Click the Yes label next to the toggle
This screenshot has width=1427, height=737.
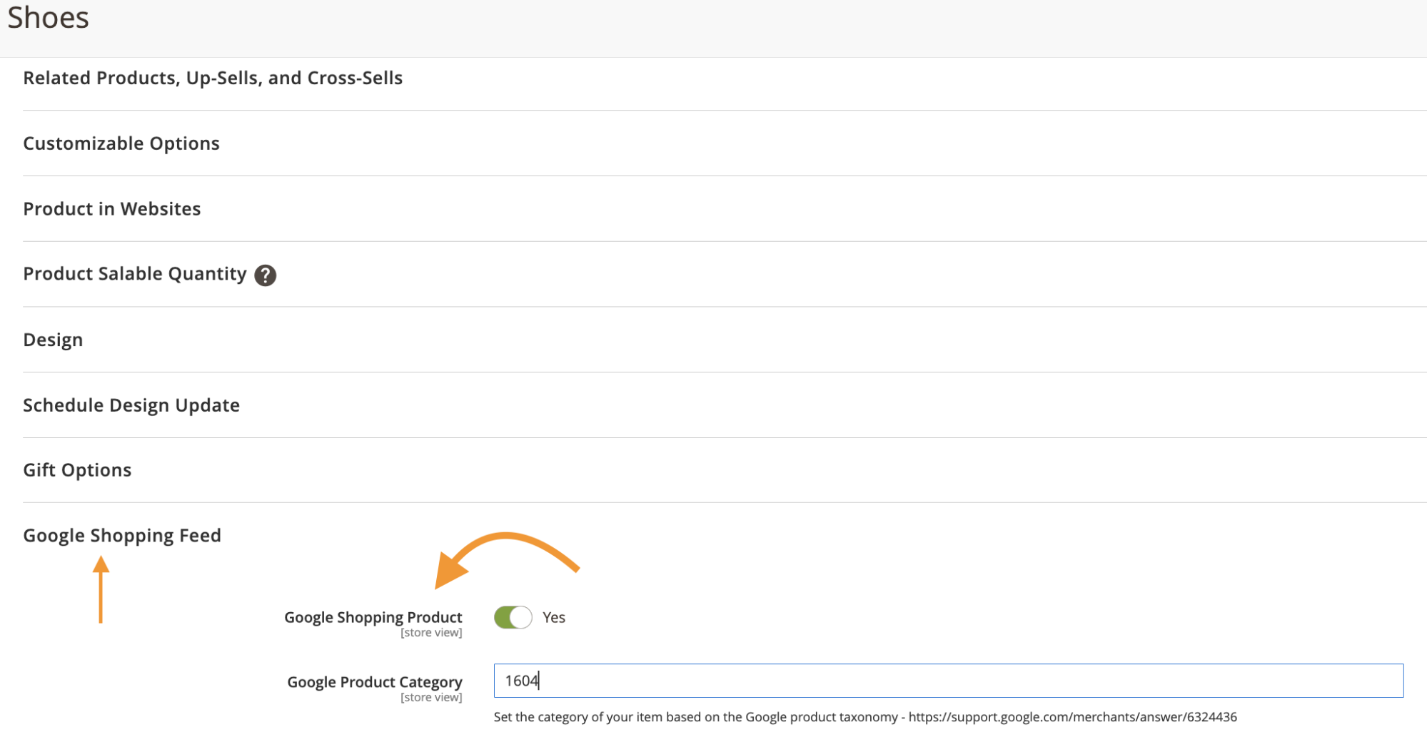click(x=553, y=617)
